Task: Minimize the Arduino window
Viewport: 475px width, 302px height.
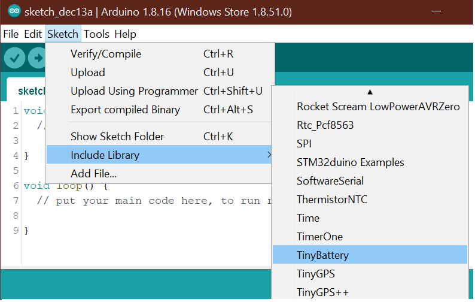Action: coord(436,11)
